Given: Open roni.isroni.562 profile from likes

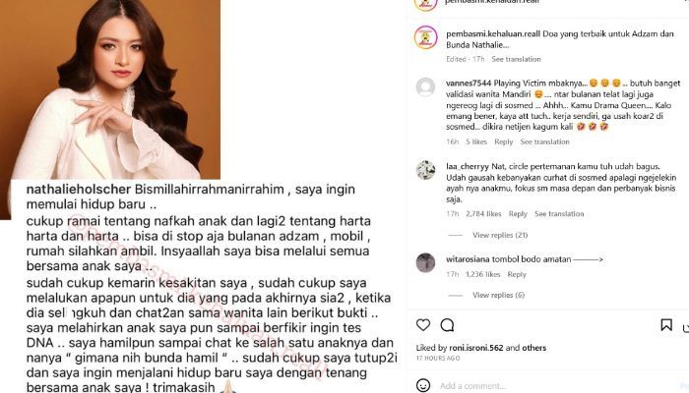Looking at the screenshot, I should pyautogui.click(x=475, y=348).
